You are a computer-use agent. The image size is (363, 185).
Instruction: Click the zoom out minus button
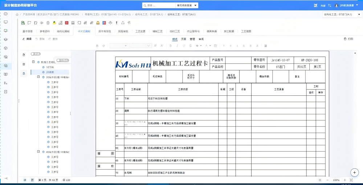[327, 180]
